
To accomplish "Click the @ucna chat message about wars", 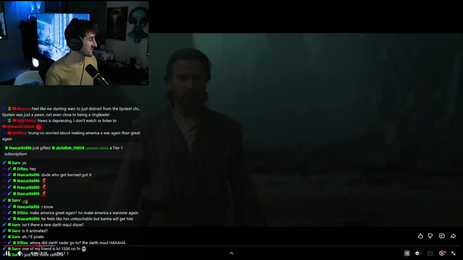I will (x=71, y=112).
